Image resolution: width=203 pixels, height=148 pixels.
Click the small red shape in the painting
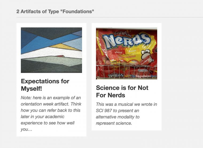point(60,56)
